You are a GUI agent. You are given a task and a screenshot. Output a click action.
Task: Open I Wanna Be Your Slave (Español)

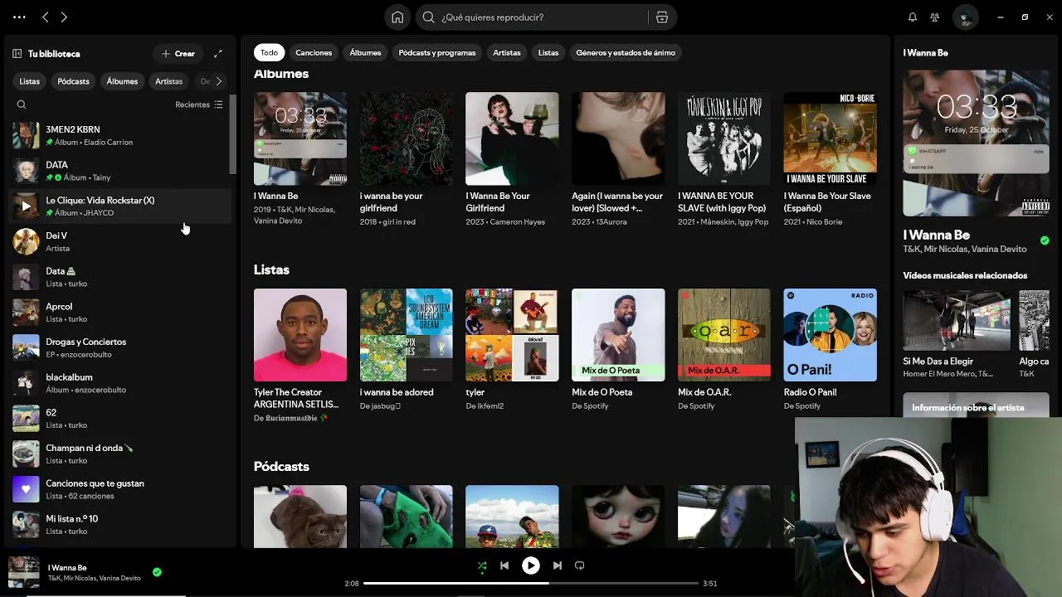pyautogui.click(x=830, y=138)
